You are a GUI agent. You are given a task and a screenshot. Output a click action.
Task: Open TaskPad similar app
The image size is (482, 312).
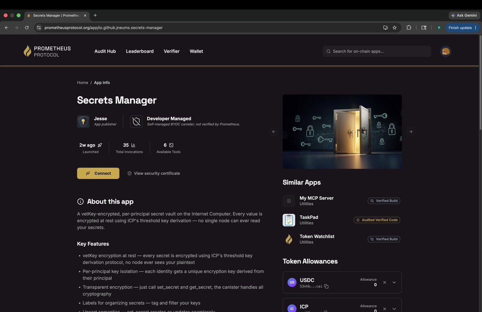(x=309, y=217)
